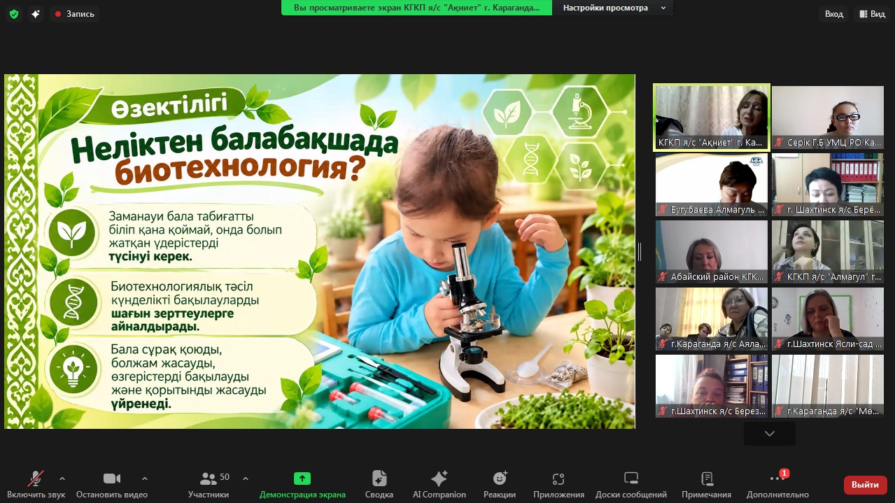
Task: Click the leaf hexagon icon on slide
Action: [507, 113]
